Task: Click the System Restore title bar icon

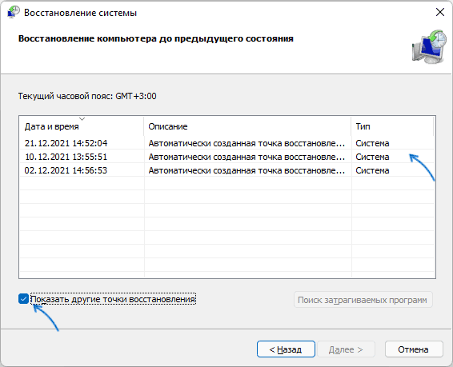Action: 14,12
